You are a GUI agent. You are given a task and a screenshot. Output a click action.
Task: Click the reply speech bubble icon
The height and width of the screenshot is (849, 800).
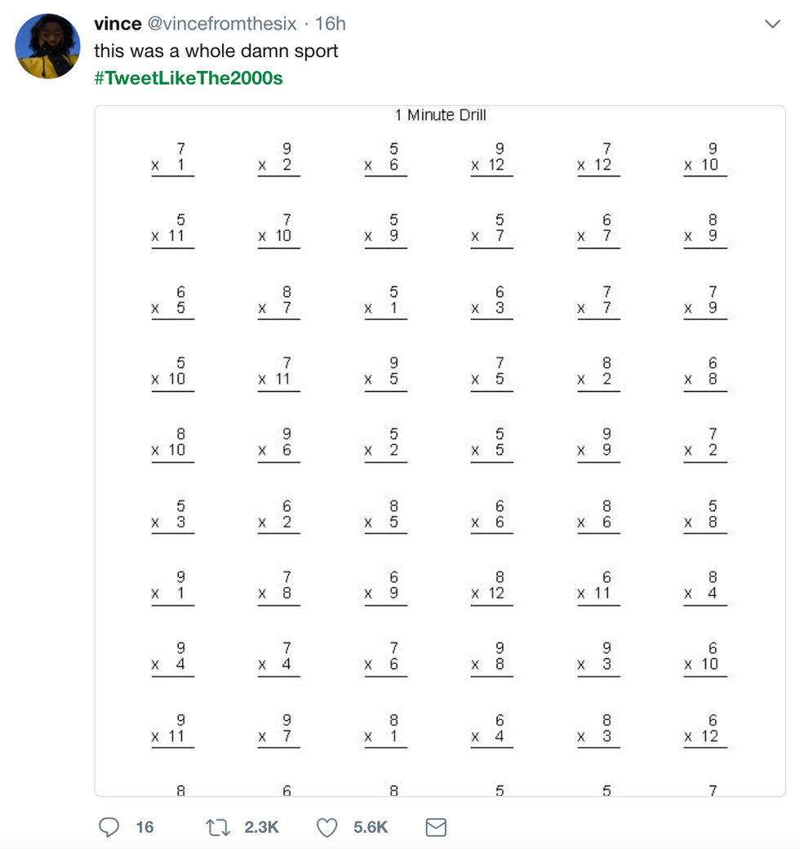[x=109, y=827]
